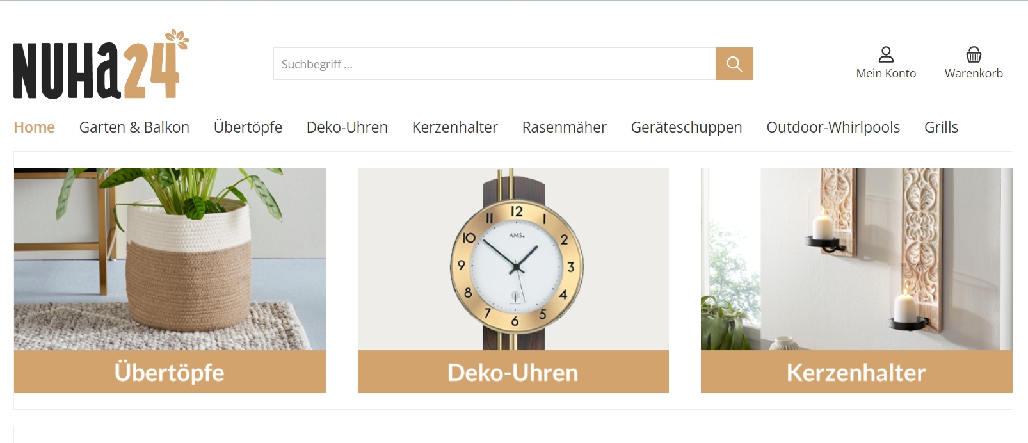The width and height of the screenshot is (1028, 443).
Task: Select the Home menu item
Action: click(x=34, y=127)
